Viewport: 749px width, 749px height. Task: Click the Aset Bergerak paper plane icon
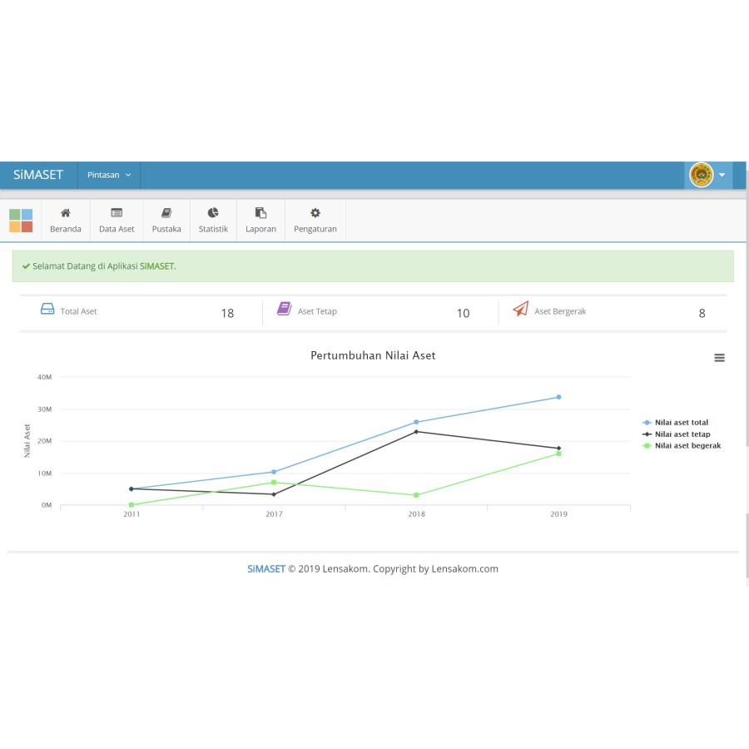[520, 310]
